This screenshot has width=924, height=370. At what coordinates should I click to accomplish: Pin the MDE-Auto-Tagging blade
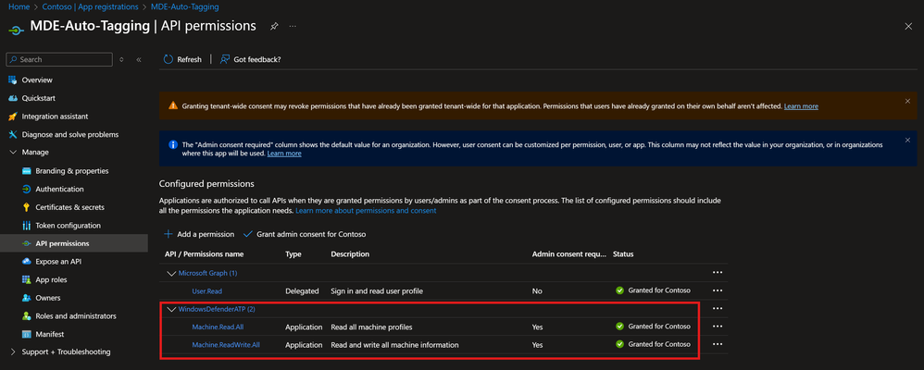[x=274, y=26]
